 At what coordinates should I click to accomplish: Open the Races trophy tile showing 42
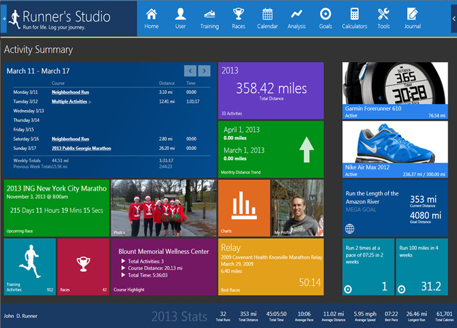point(83,267)
